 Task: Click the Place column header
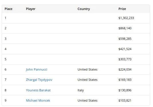(9, 9)
